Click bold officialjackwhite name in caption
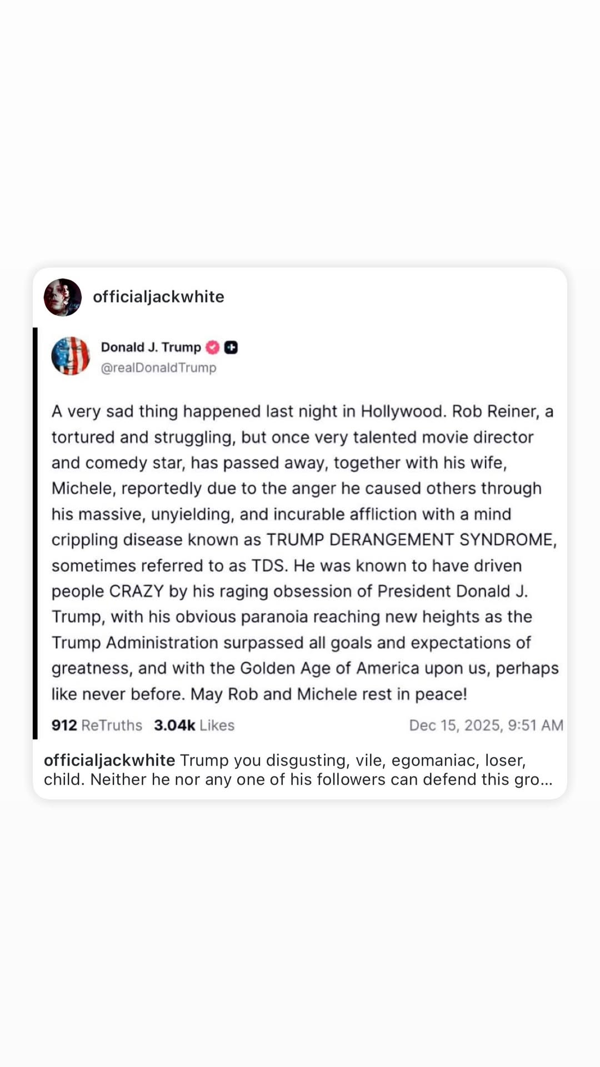The width and height of the screenshot is (600, 1067). (x=109, y=760)
